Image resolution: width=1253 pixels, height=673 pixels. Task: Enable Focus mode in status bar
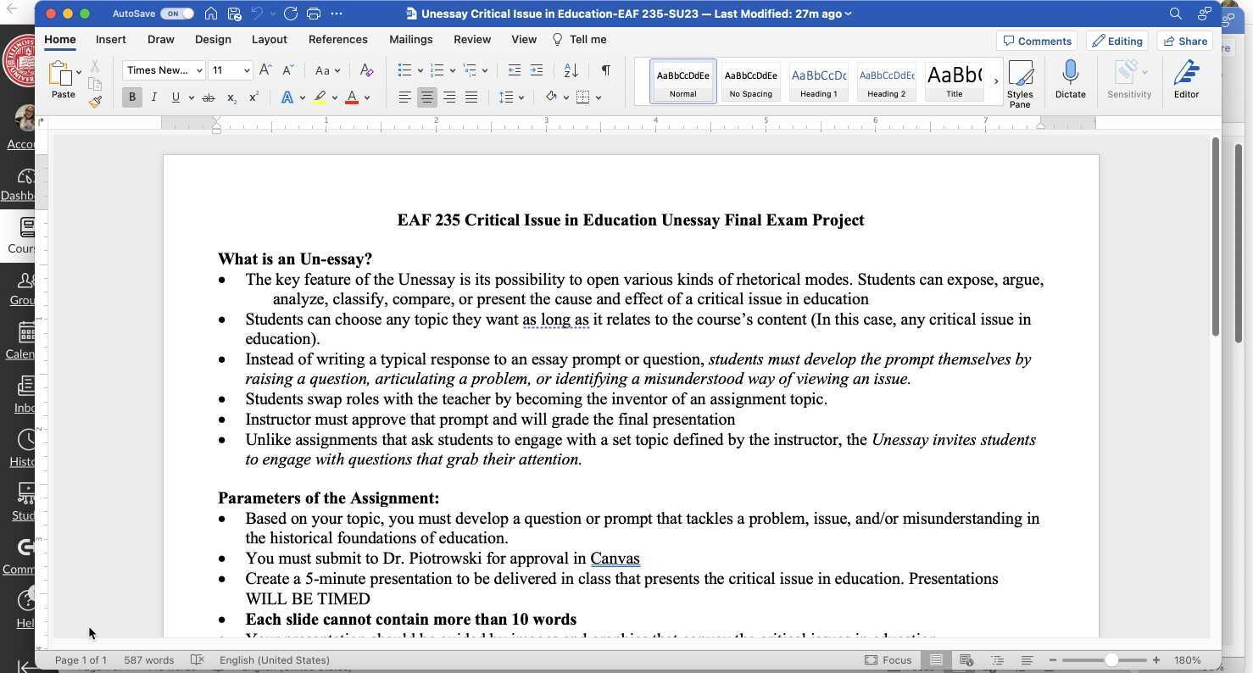(x=889, y=659)
